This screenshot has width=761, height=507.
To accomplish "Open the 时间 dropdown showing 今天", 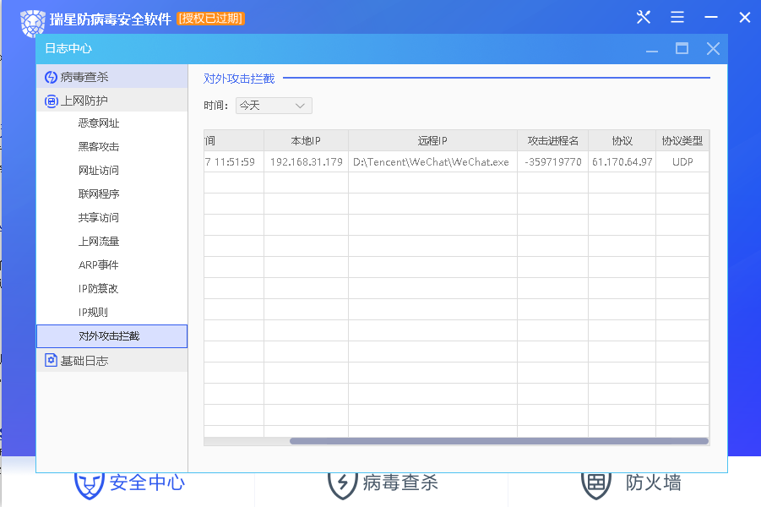I will [274, 106].
